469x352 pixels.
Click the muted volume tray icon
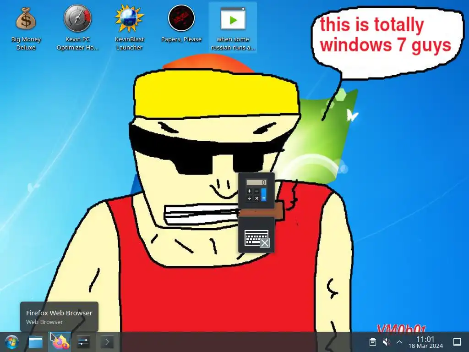tap(386, 342)
